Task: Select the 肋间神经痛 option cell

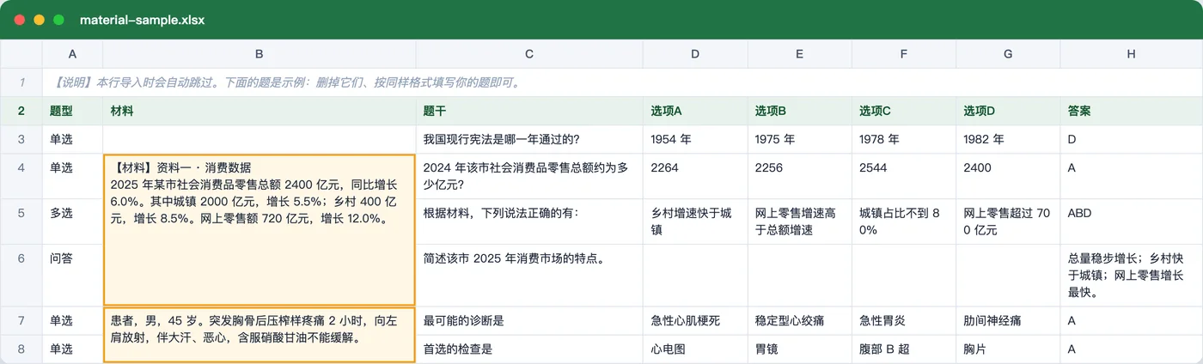Action: tap(1008, 321)
